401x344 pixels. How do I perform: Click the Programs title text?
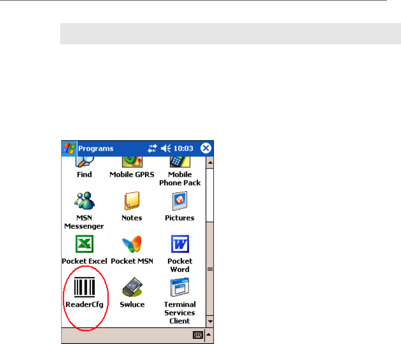tap(96, 148)
